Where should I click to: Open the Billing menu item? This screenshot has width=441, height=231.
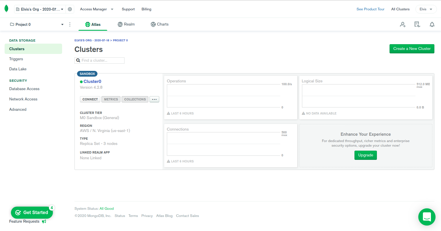pyautogui.click(x=146, y=9)
